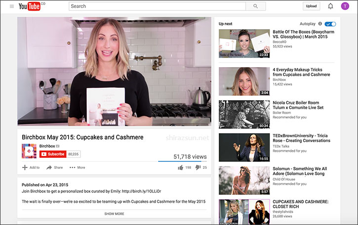
Task: Open the notifications bell
Action: click(330, 6)
